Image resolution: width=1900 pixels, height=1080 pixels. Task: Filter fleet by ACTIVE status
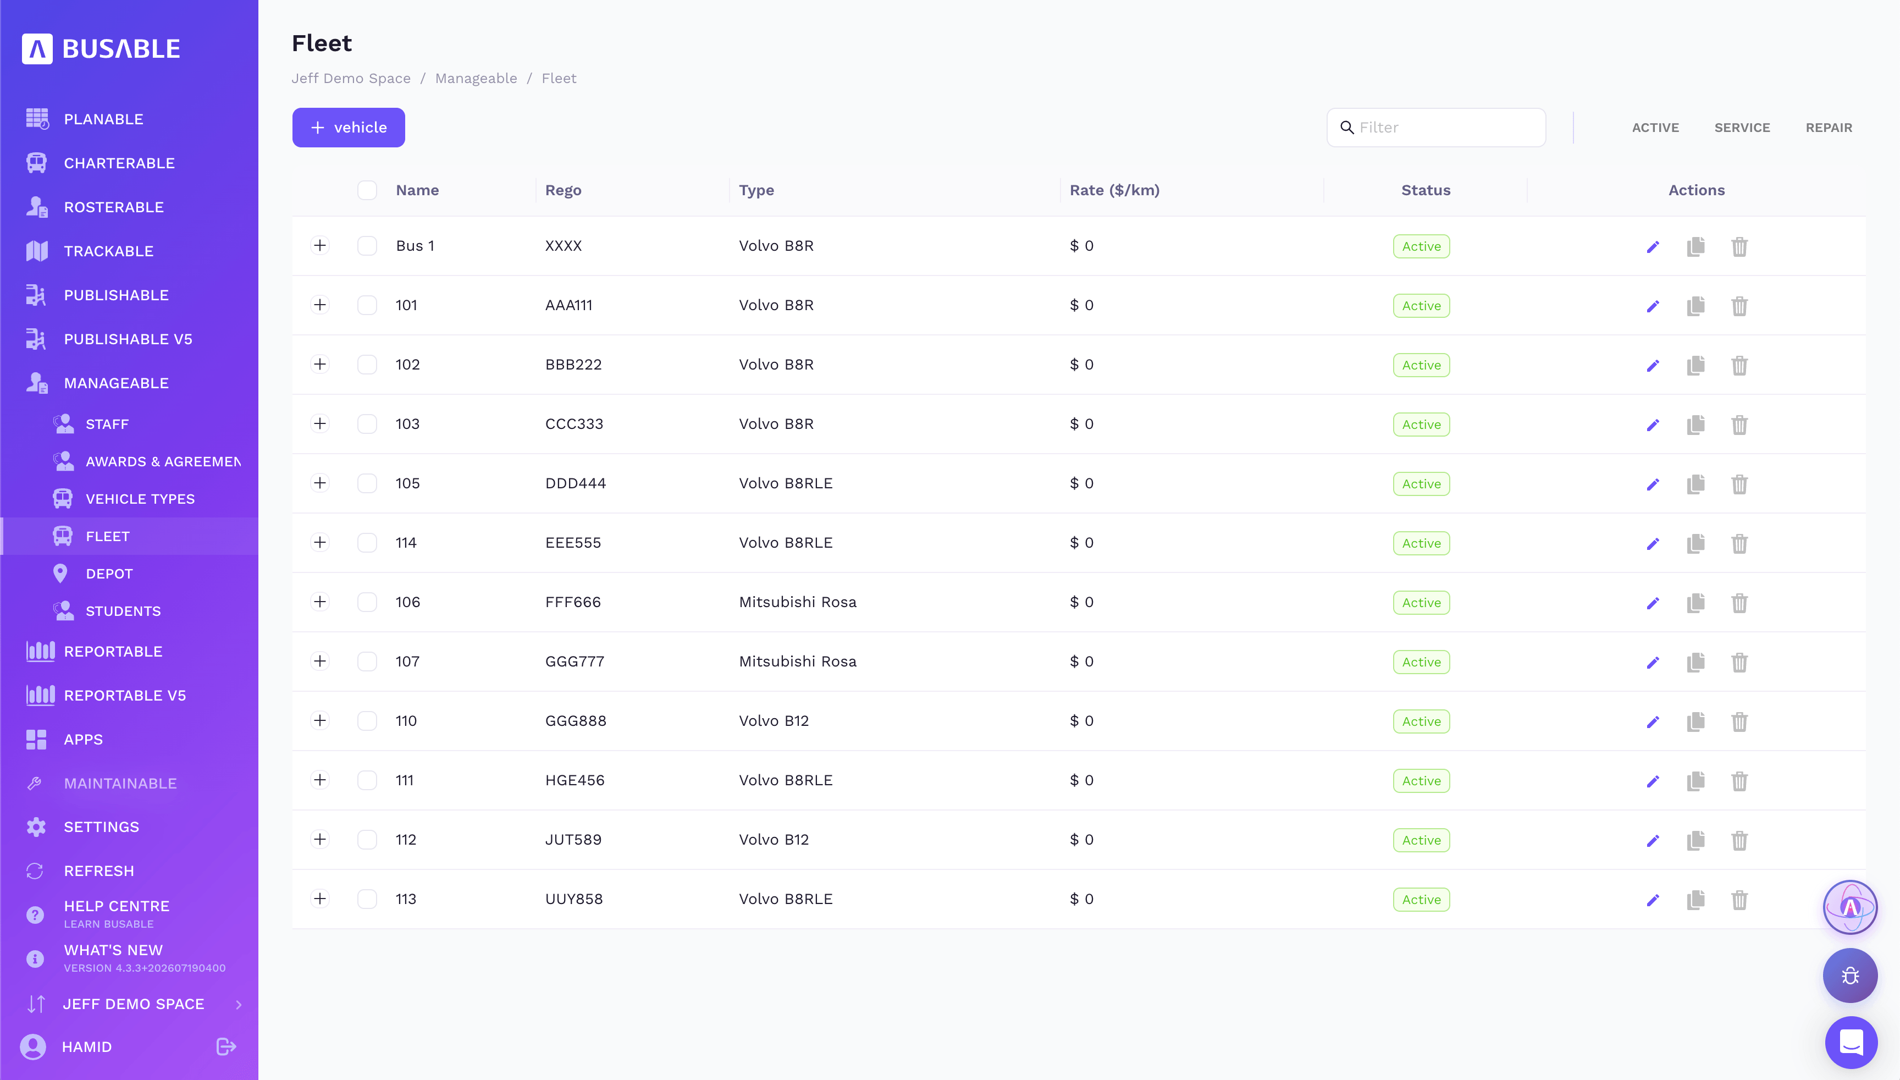1655,128
